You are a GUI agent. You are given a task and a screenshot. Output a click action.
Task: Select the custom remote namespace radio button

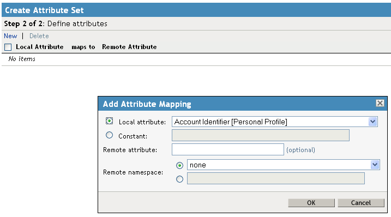point(179,179)
